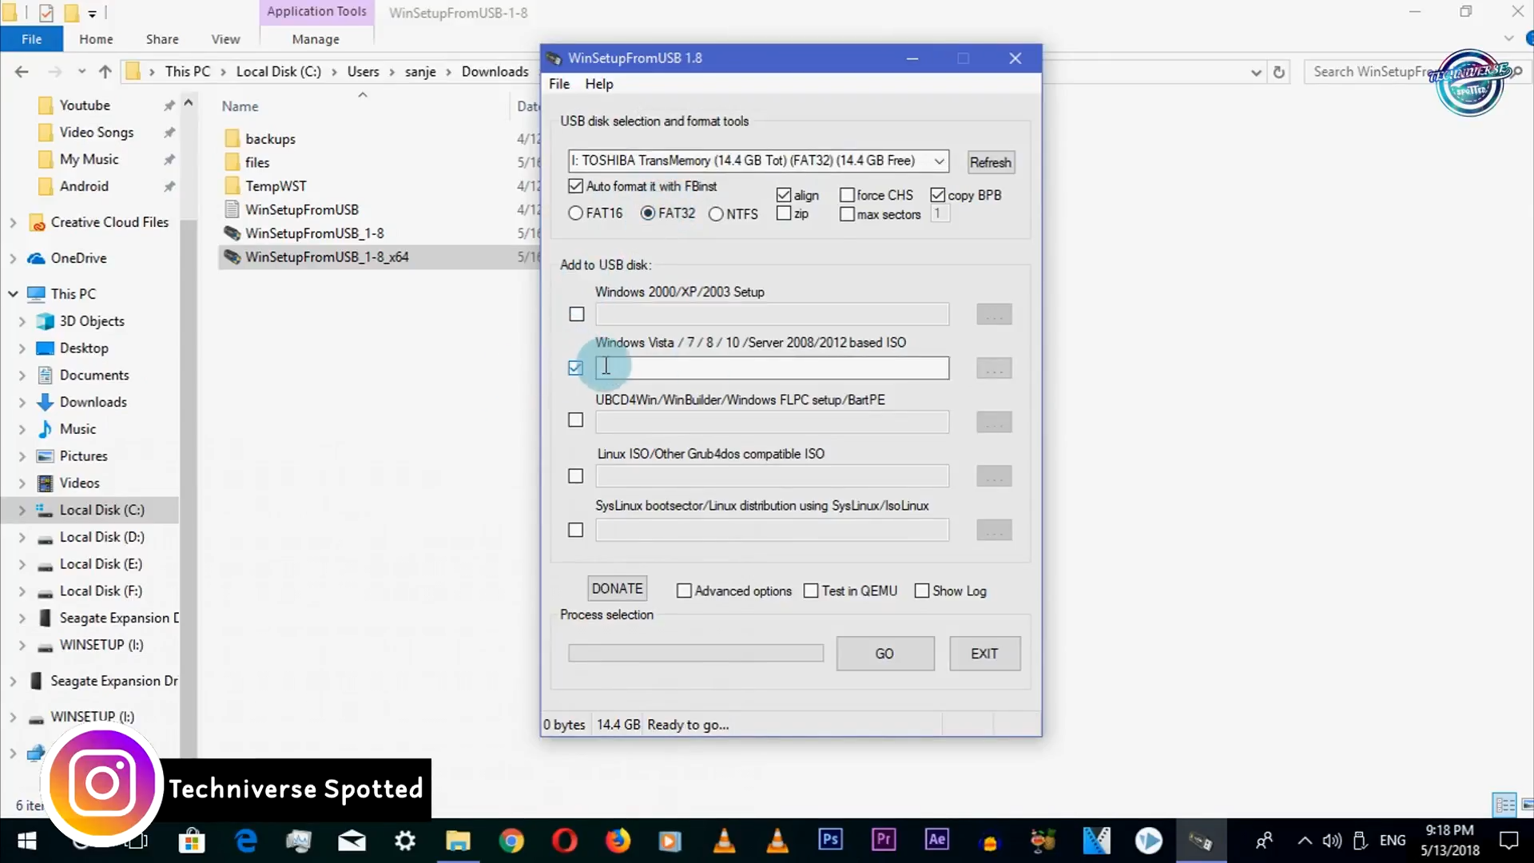This screenshot has height=863, width=1534.
Task: Refresh the Explorer address bar
Action: pos(1279,72)
